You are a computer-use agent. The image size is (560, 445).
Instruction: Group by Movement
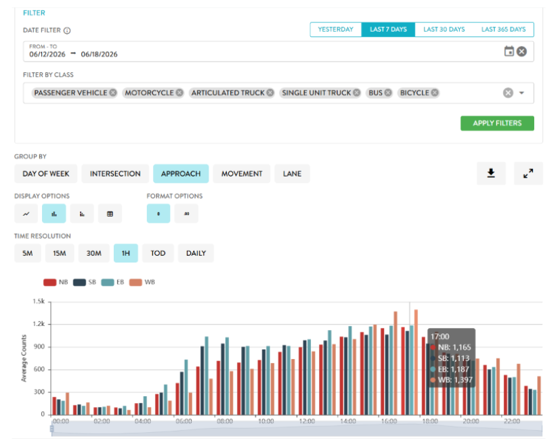pos(242,174)
